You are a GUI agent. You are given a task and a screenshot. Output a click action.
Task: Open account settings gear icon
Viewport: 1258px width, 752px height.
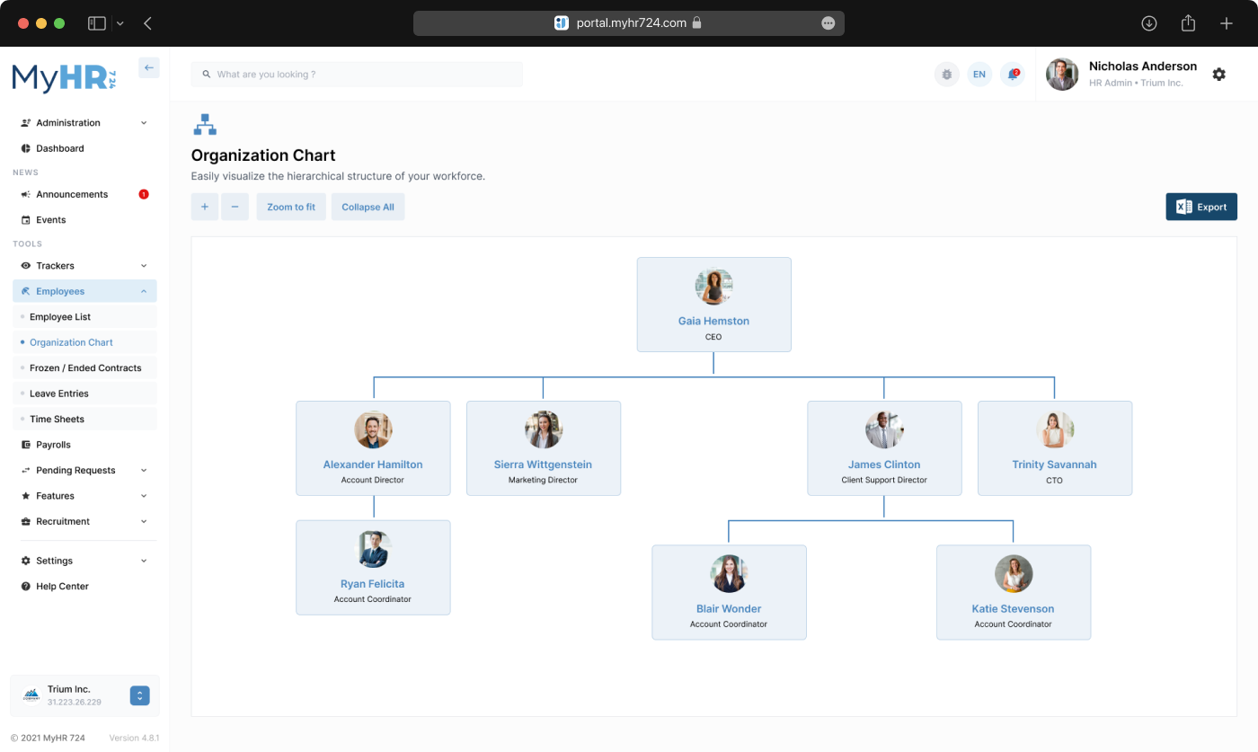coord(1218,75)
